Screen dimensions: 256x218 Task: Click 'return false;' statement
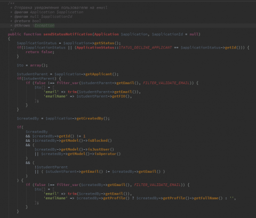click(x=40, y=52)
